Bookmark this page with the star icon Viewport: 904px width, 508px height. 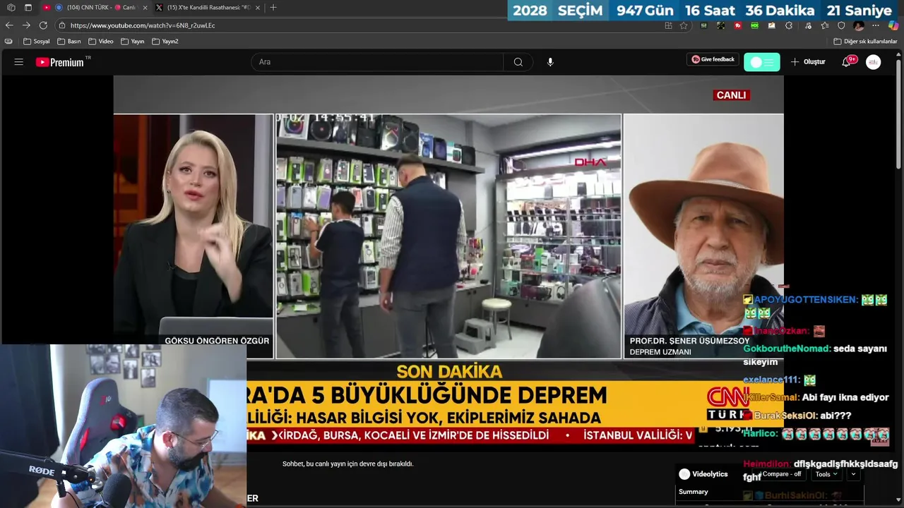pos(684,25)
